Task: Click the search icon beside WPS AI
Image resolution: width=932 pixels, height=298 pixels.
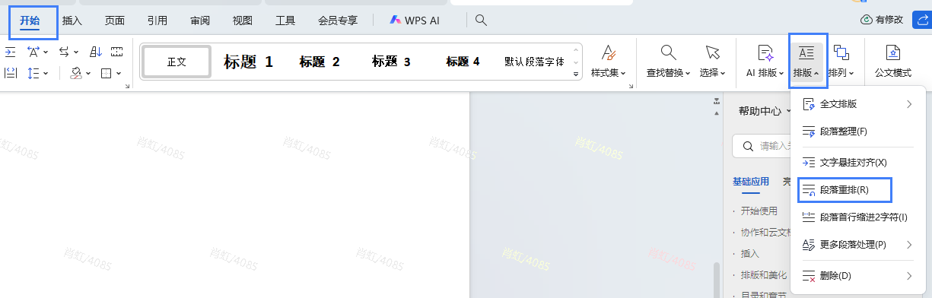Action: tap(481, 21)
